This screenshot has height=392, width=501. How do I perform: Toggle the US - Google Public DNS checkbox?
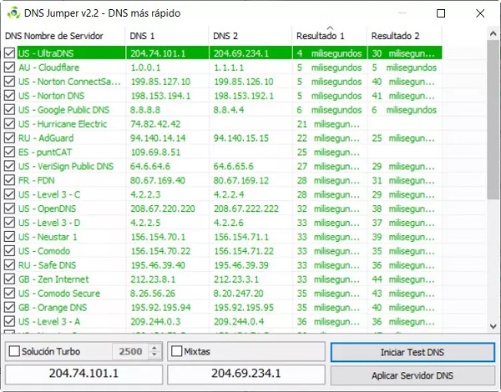9,109
